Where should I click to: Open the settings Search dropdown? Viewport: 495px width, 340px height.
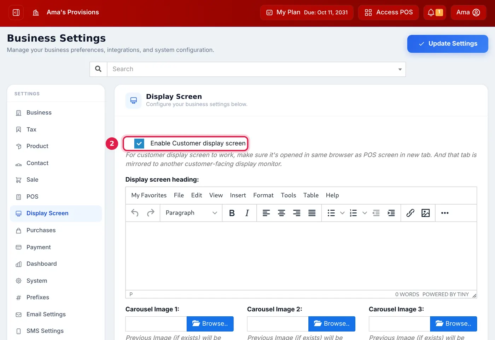[x=256, y=69]
